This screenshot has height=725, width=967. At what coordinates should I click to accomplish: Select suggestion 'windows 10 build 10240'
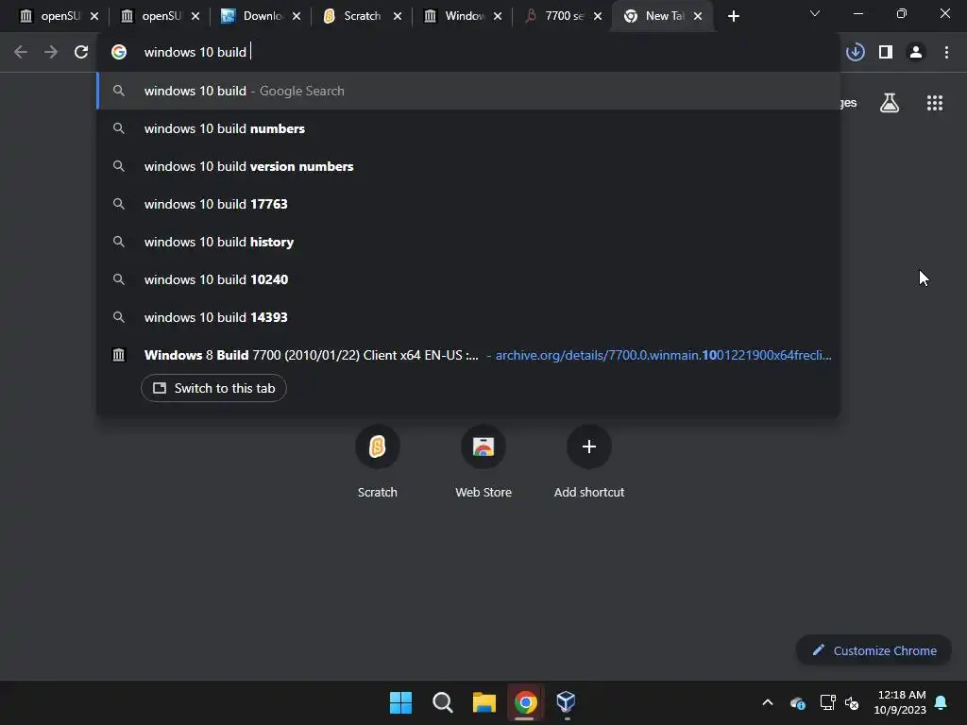coord(468,279)
